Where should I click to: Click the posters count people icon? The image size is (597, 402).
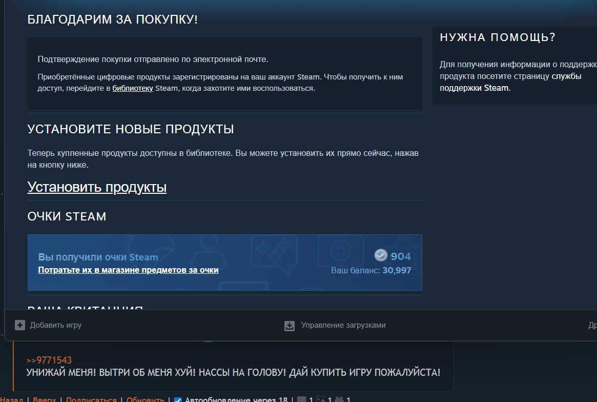tap(339, 399)
